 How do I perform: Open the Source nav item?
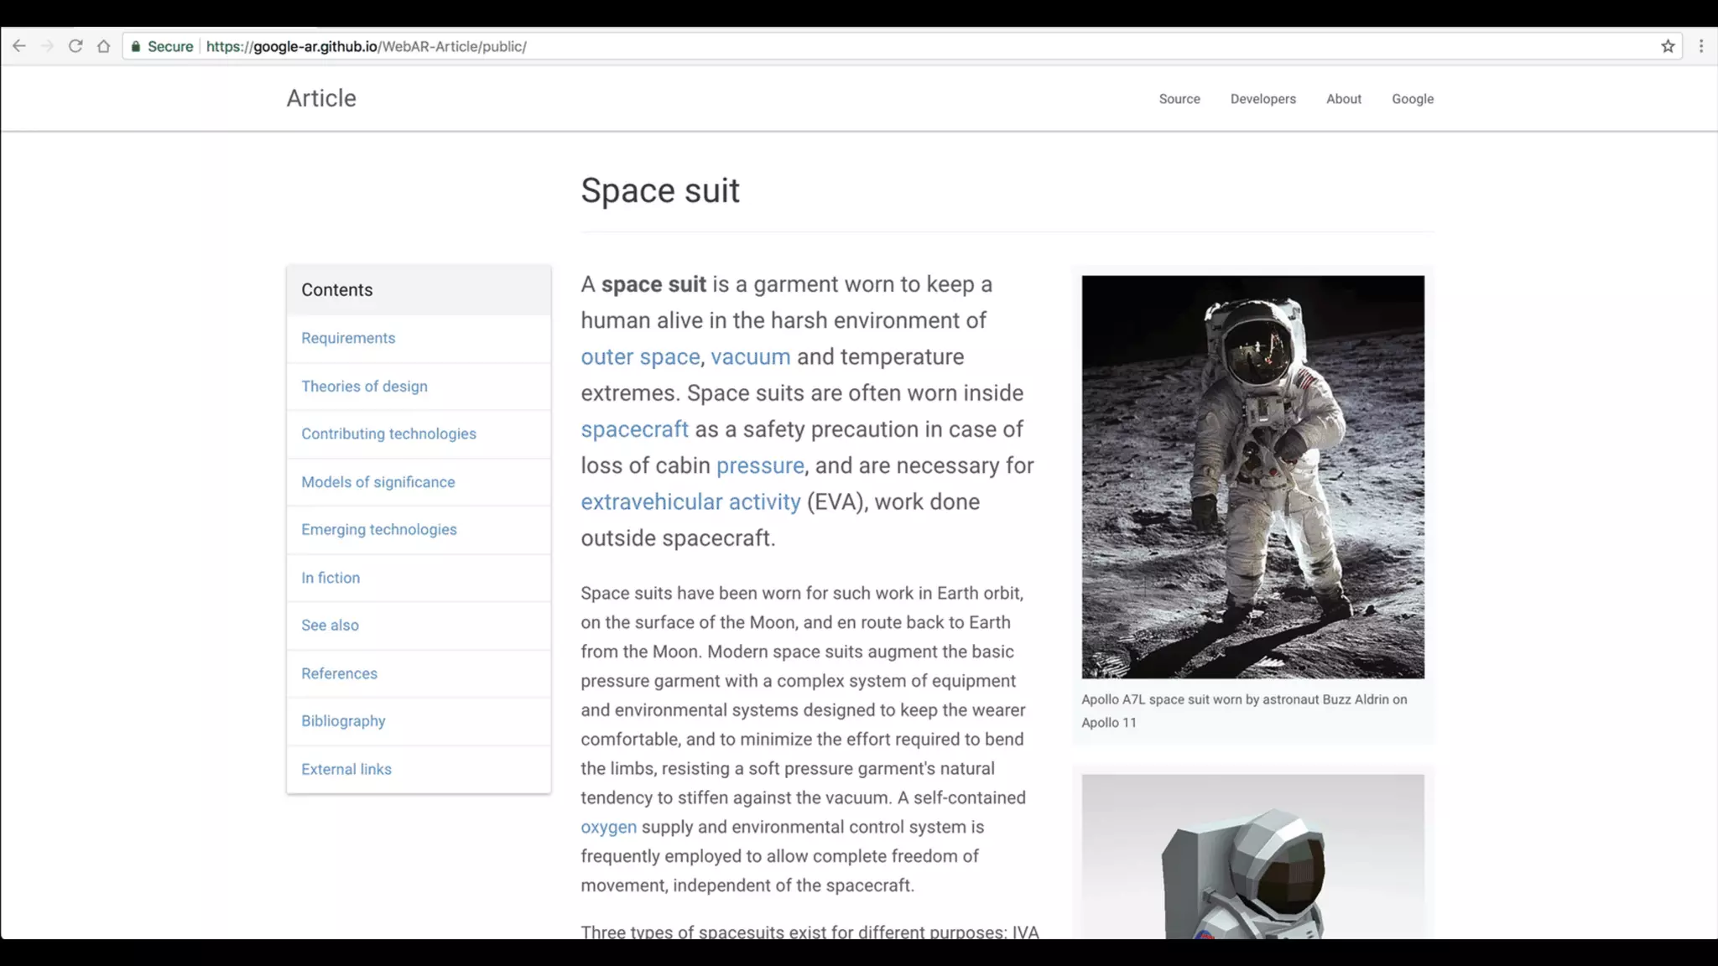1179,99
